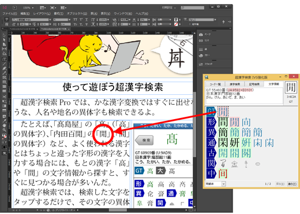Open Adobe Bridge from application bar
Image resolution: width=300 pixels, height=214 pixels.
point(14,8)
